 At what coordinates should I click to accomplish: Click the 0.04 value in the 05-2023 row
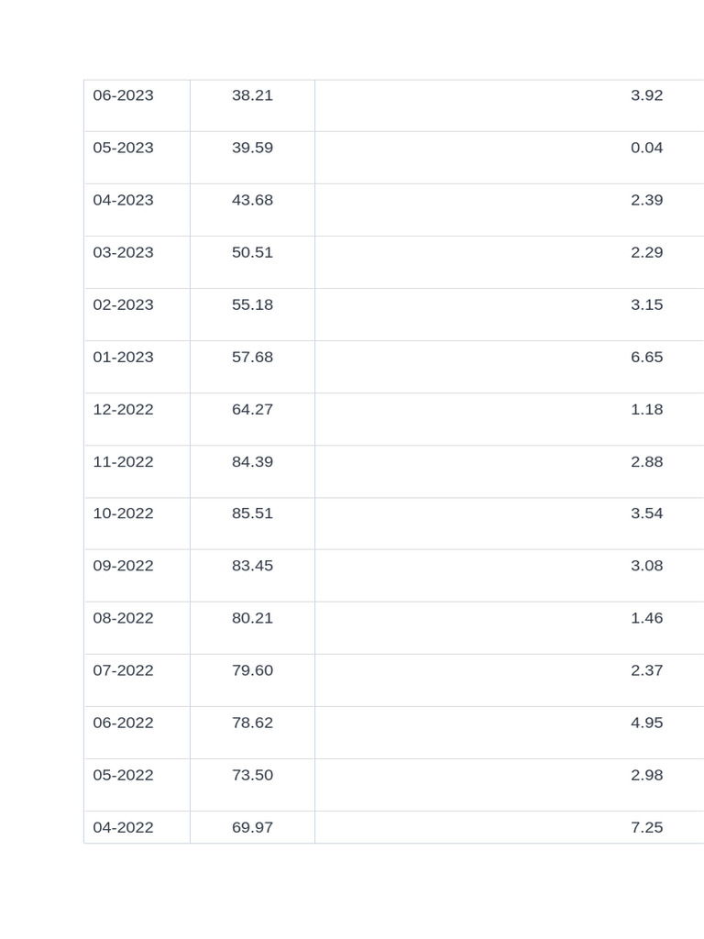(646, 148)
